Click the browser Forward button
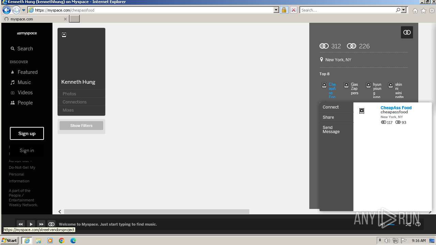This screenshot has height=245, width=436. click(16, 10)
